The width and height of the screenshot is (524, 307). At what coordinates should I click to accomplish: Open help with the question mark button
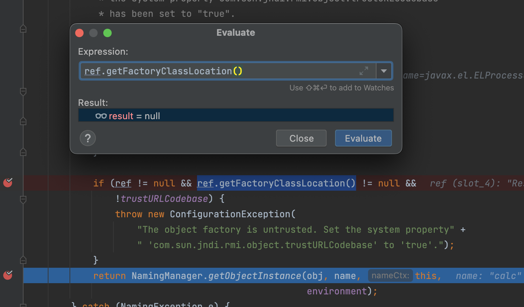[88, 138]
